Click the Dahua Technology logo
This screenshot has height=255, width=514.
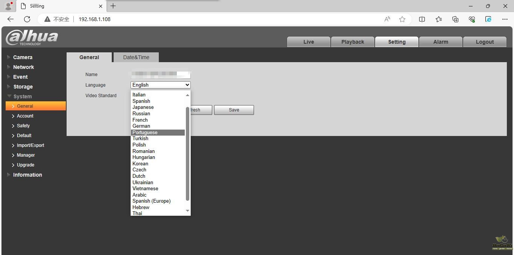(x=32, y=38)
